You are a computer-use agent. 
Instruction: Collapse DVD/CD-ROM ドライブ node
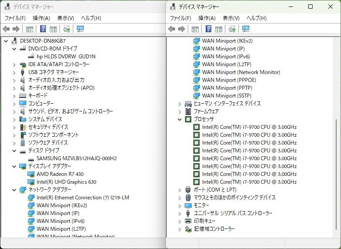pos(14,49)
